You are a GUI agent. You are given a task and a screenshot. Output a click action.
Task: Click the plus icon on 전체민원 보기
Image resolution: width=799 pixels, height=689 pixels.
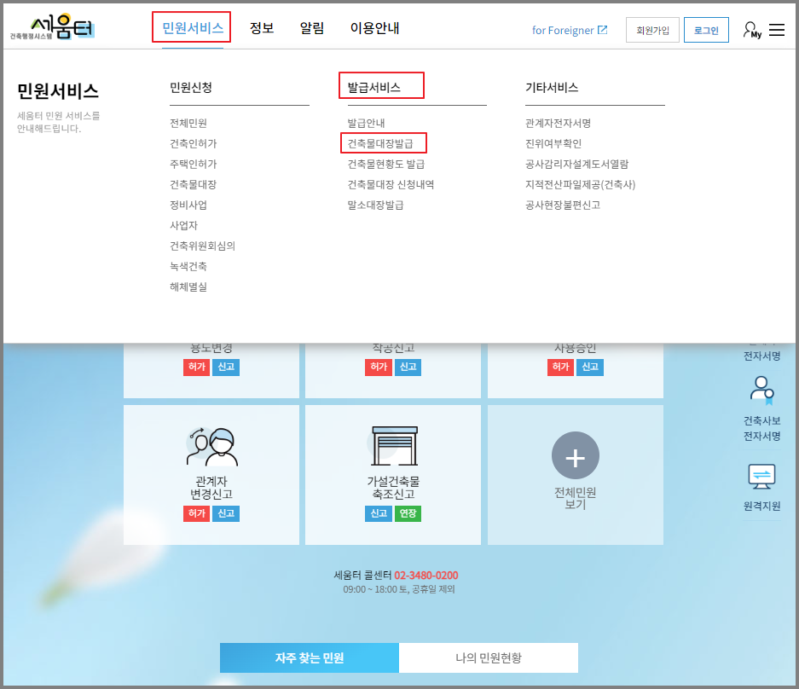(x=575, y=455)
